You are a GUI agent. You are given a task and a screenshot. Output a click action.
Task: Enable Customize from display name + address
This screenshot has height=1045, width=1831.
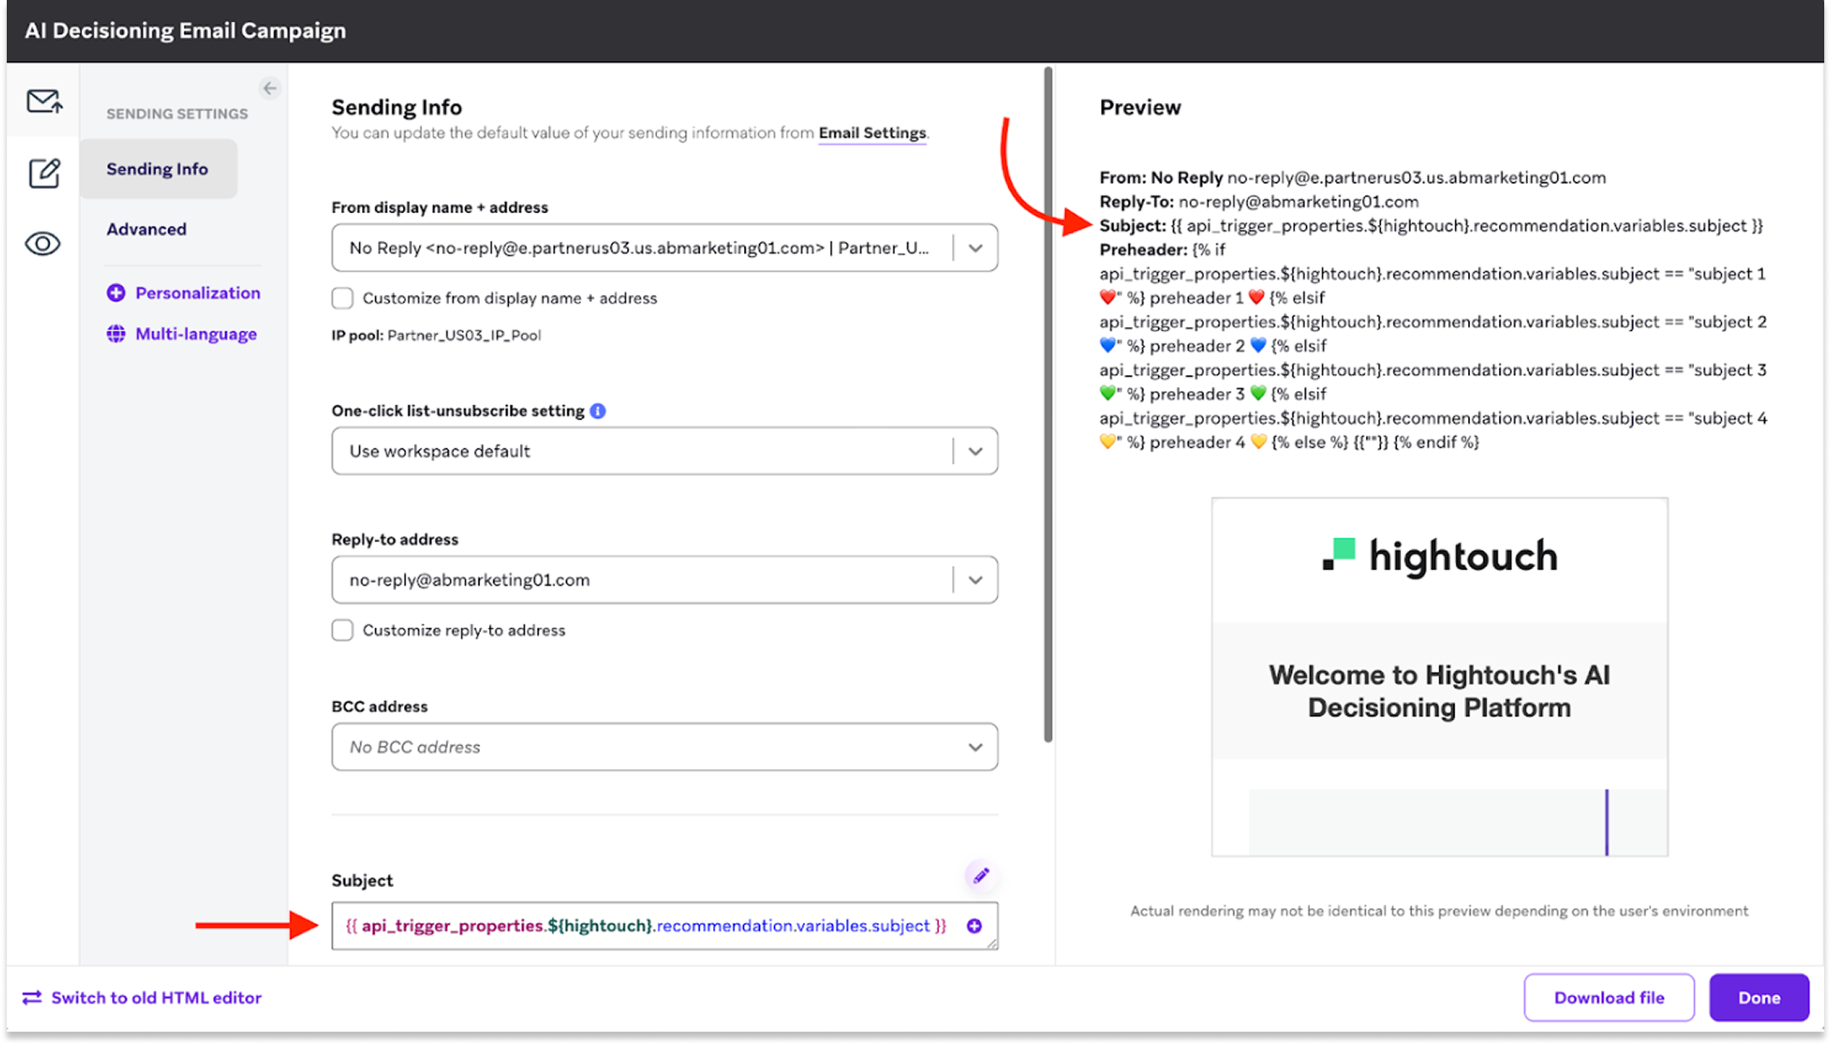tap(343, 298)
